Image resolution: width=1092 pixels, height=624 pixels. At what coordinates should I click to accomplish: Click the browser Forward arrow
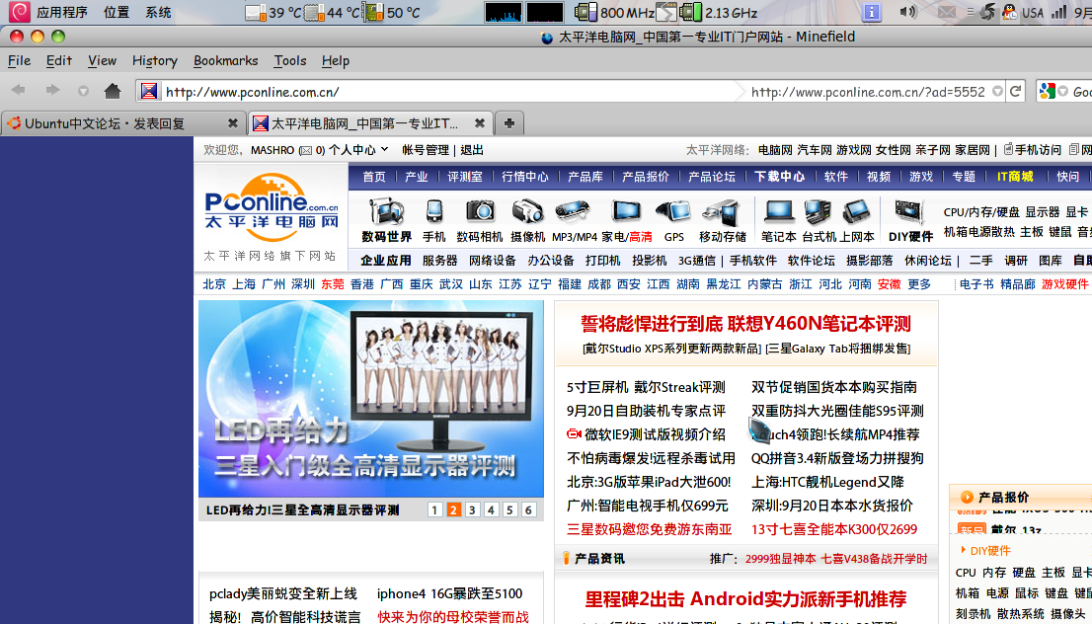tap(52, 91)
